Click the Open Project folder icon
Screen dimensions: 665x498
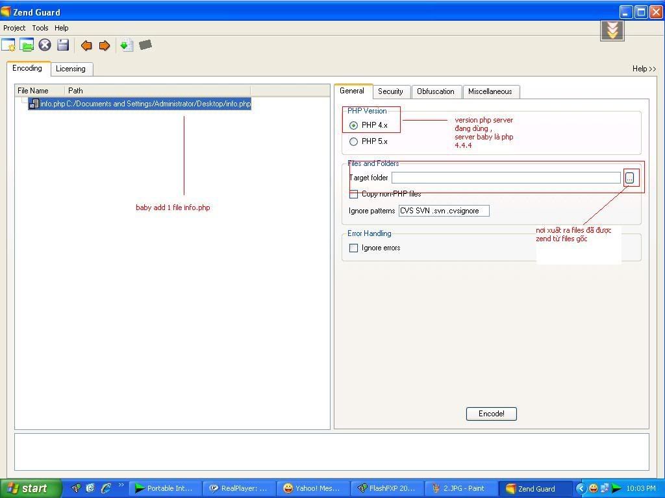point(26,45)
